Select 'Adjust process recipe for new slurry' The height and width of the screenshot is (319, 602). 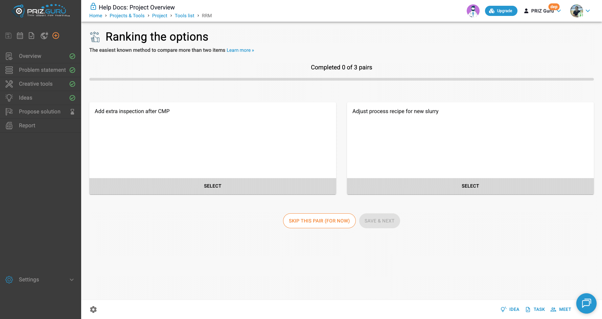coord(470,186)
